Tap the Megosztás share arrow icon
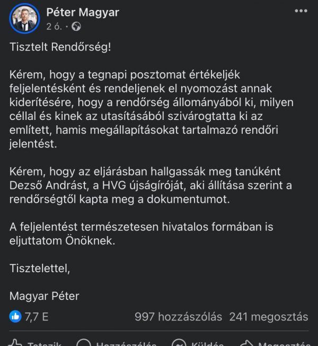 pos(246,343)
